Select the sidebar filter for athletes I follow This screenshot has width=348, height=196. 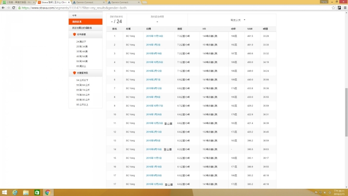(x=86, y=28)
